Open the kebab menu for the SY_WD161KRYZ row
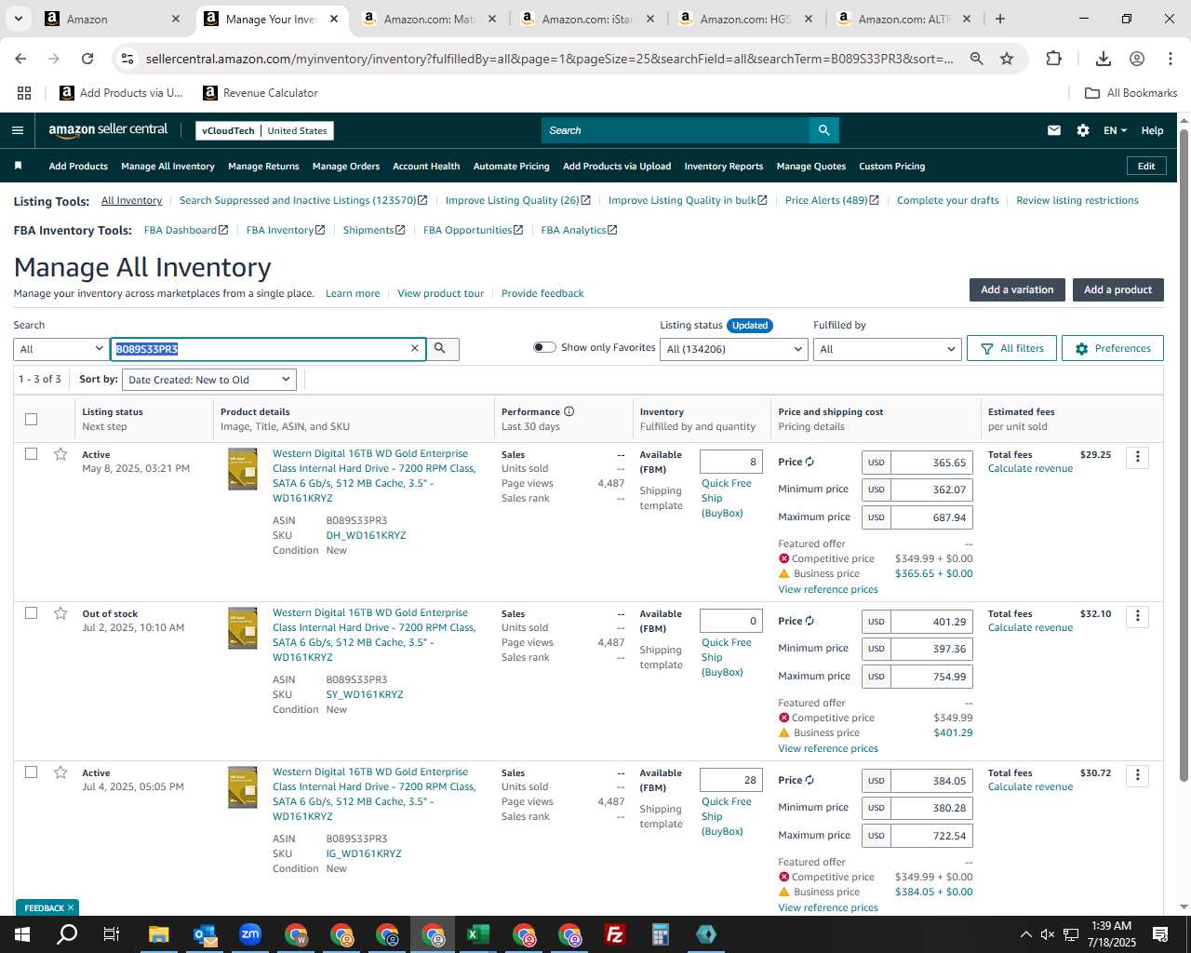Image resolution: width=1191 pixels, height=953 pixels. (1137, 616)
